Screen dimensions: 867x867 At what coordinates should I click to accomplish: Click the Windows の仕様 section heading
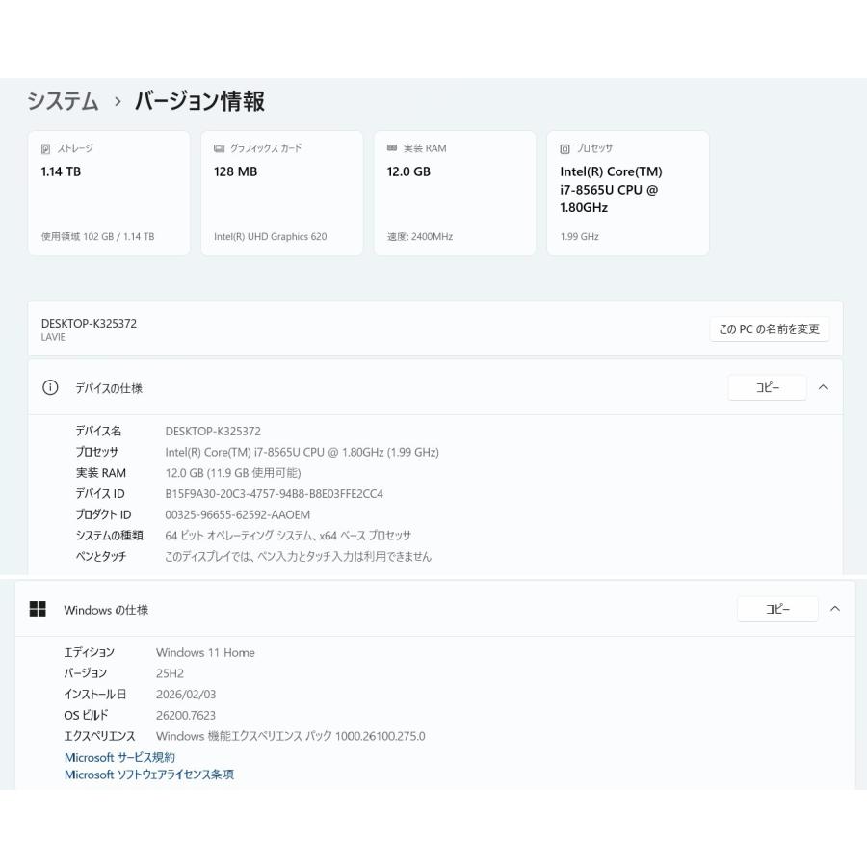click(x=106, y=610)
